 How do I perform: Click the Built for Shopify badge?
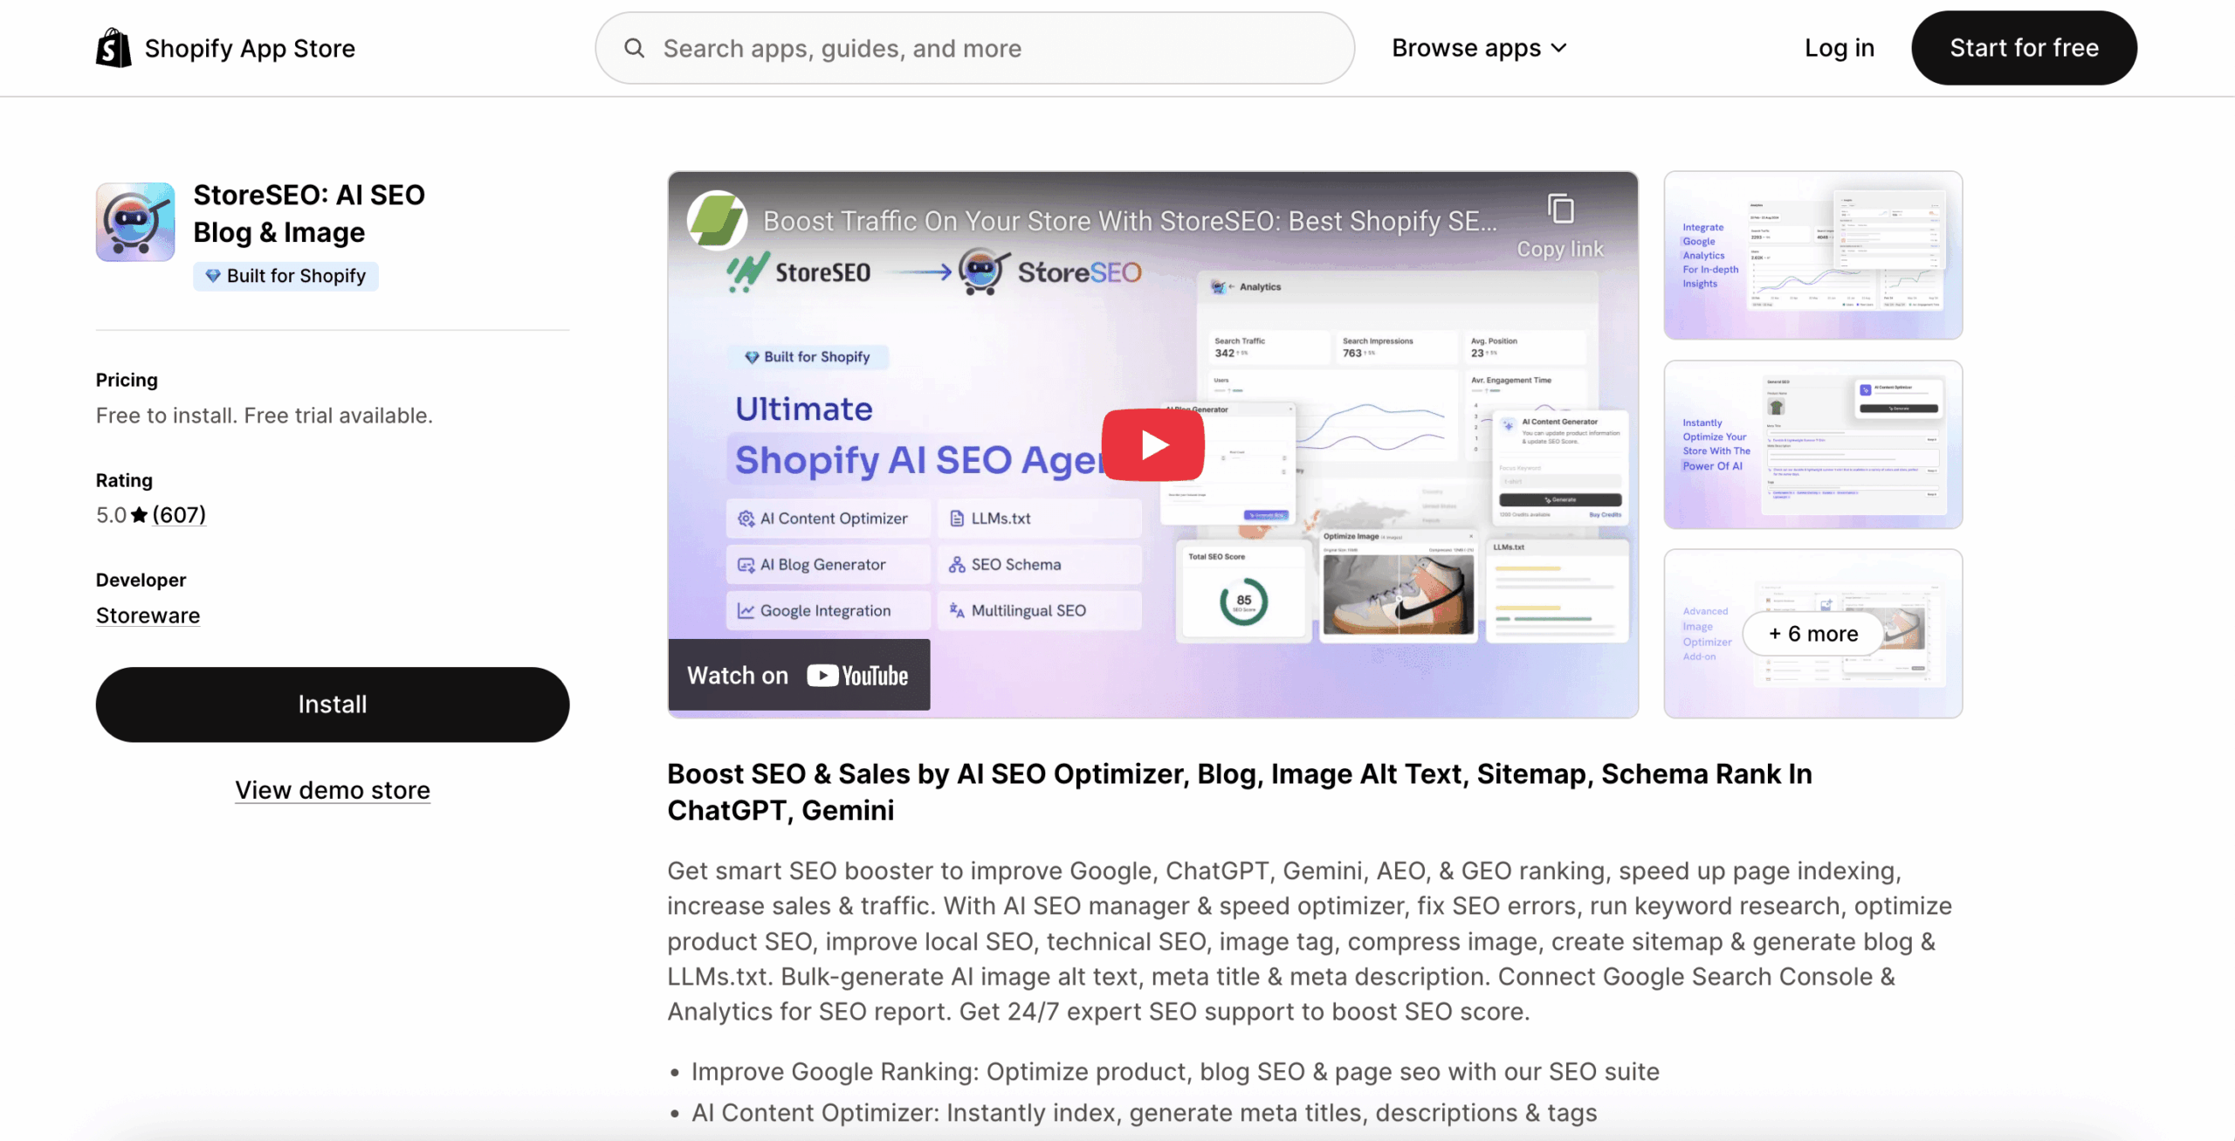click(285, 275)
